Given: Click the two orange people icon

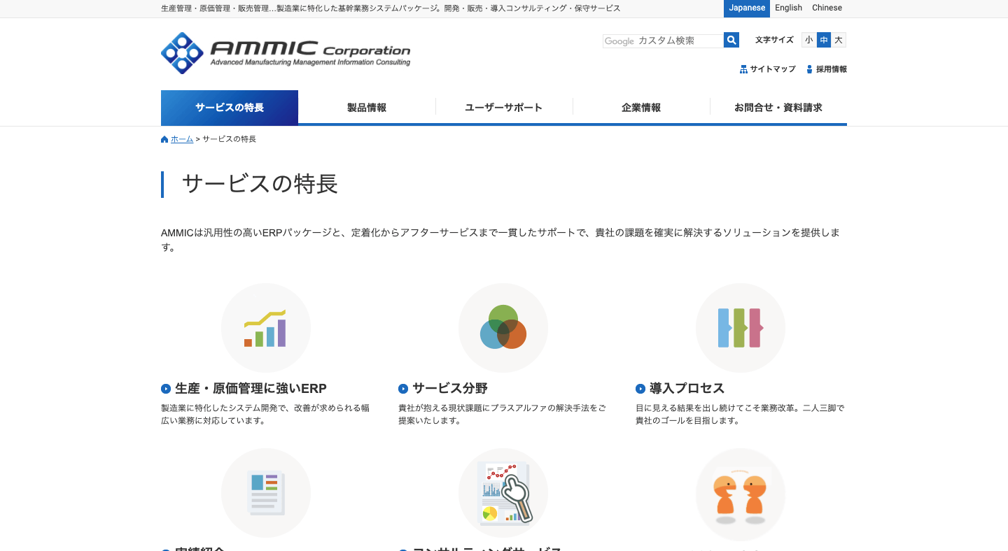Looking at the screenshot, I should (740, 493).
